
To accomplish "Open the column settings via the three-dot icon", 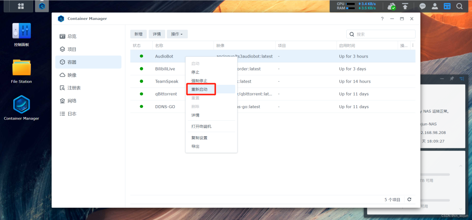I will (x=413, y=45).
